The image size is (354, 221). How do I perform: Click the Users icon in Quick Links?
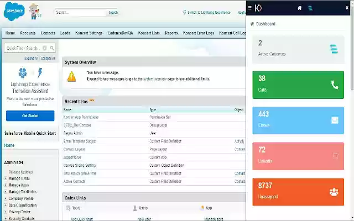coord(135,208)
